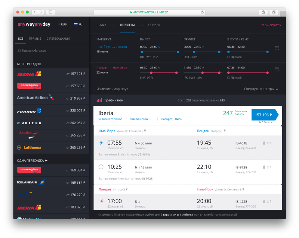Open the Онлайн-обмен link
299x238 pixels.
pos(140,119)
